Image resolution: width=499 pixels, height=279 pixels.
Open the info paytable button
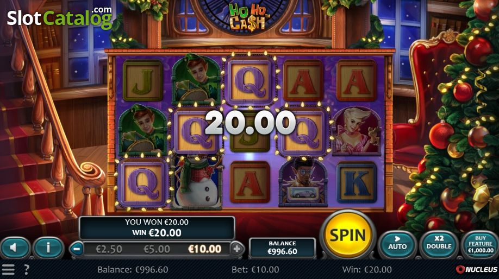click(48, 248)
